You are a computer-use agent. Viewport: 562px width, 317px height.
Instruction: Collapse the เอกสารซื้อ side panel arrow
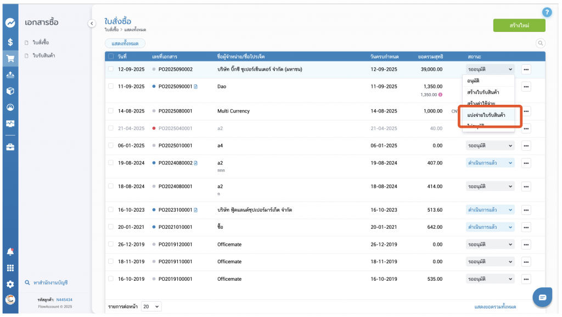92,23
